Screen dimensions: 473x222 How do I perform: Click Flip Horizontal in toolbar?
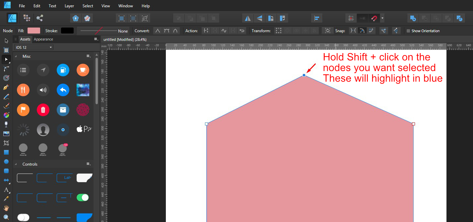(247, 18)
